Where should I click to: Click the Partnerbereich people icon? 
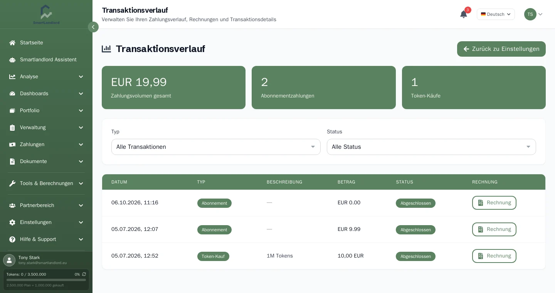(12, 205)
